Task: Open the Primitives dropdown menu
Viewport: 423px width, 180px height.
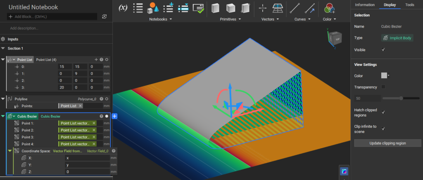Action: pyautogui.click(x=229, y=19)
